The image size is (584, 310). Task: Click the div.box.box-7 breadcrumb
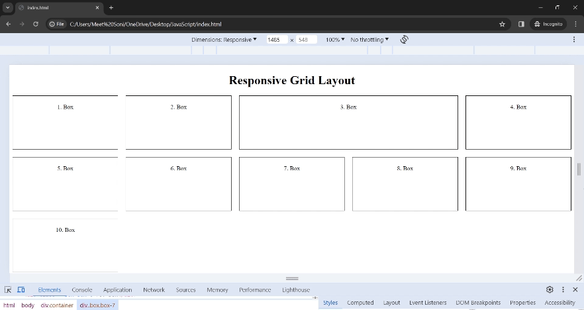point(97,305)
